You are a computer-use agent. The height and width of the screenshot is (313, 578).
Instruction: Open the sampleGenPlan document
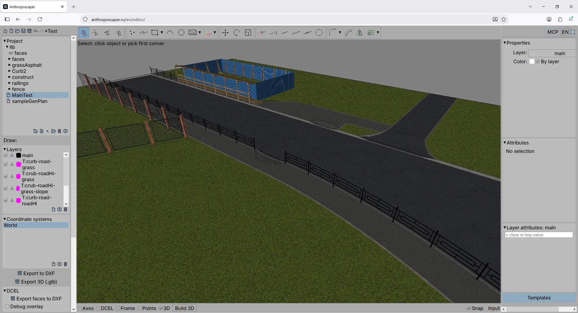pos(30,101)
